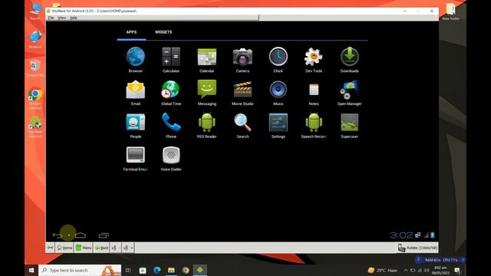491x276 pixels.
Task: Launch the Speech Recorder app
Action: tap(314, 126)
